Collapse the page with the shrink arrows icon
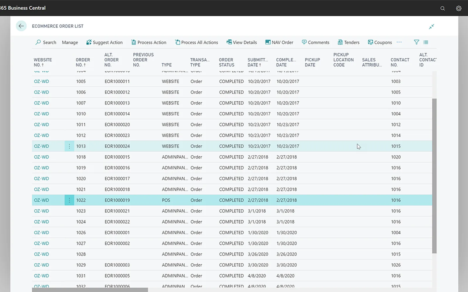This screenshot has height=292, width=468. pos(431,27)
